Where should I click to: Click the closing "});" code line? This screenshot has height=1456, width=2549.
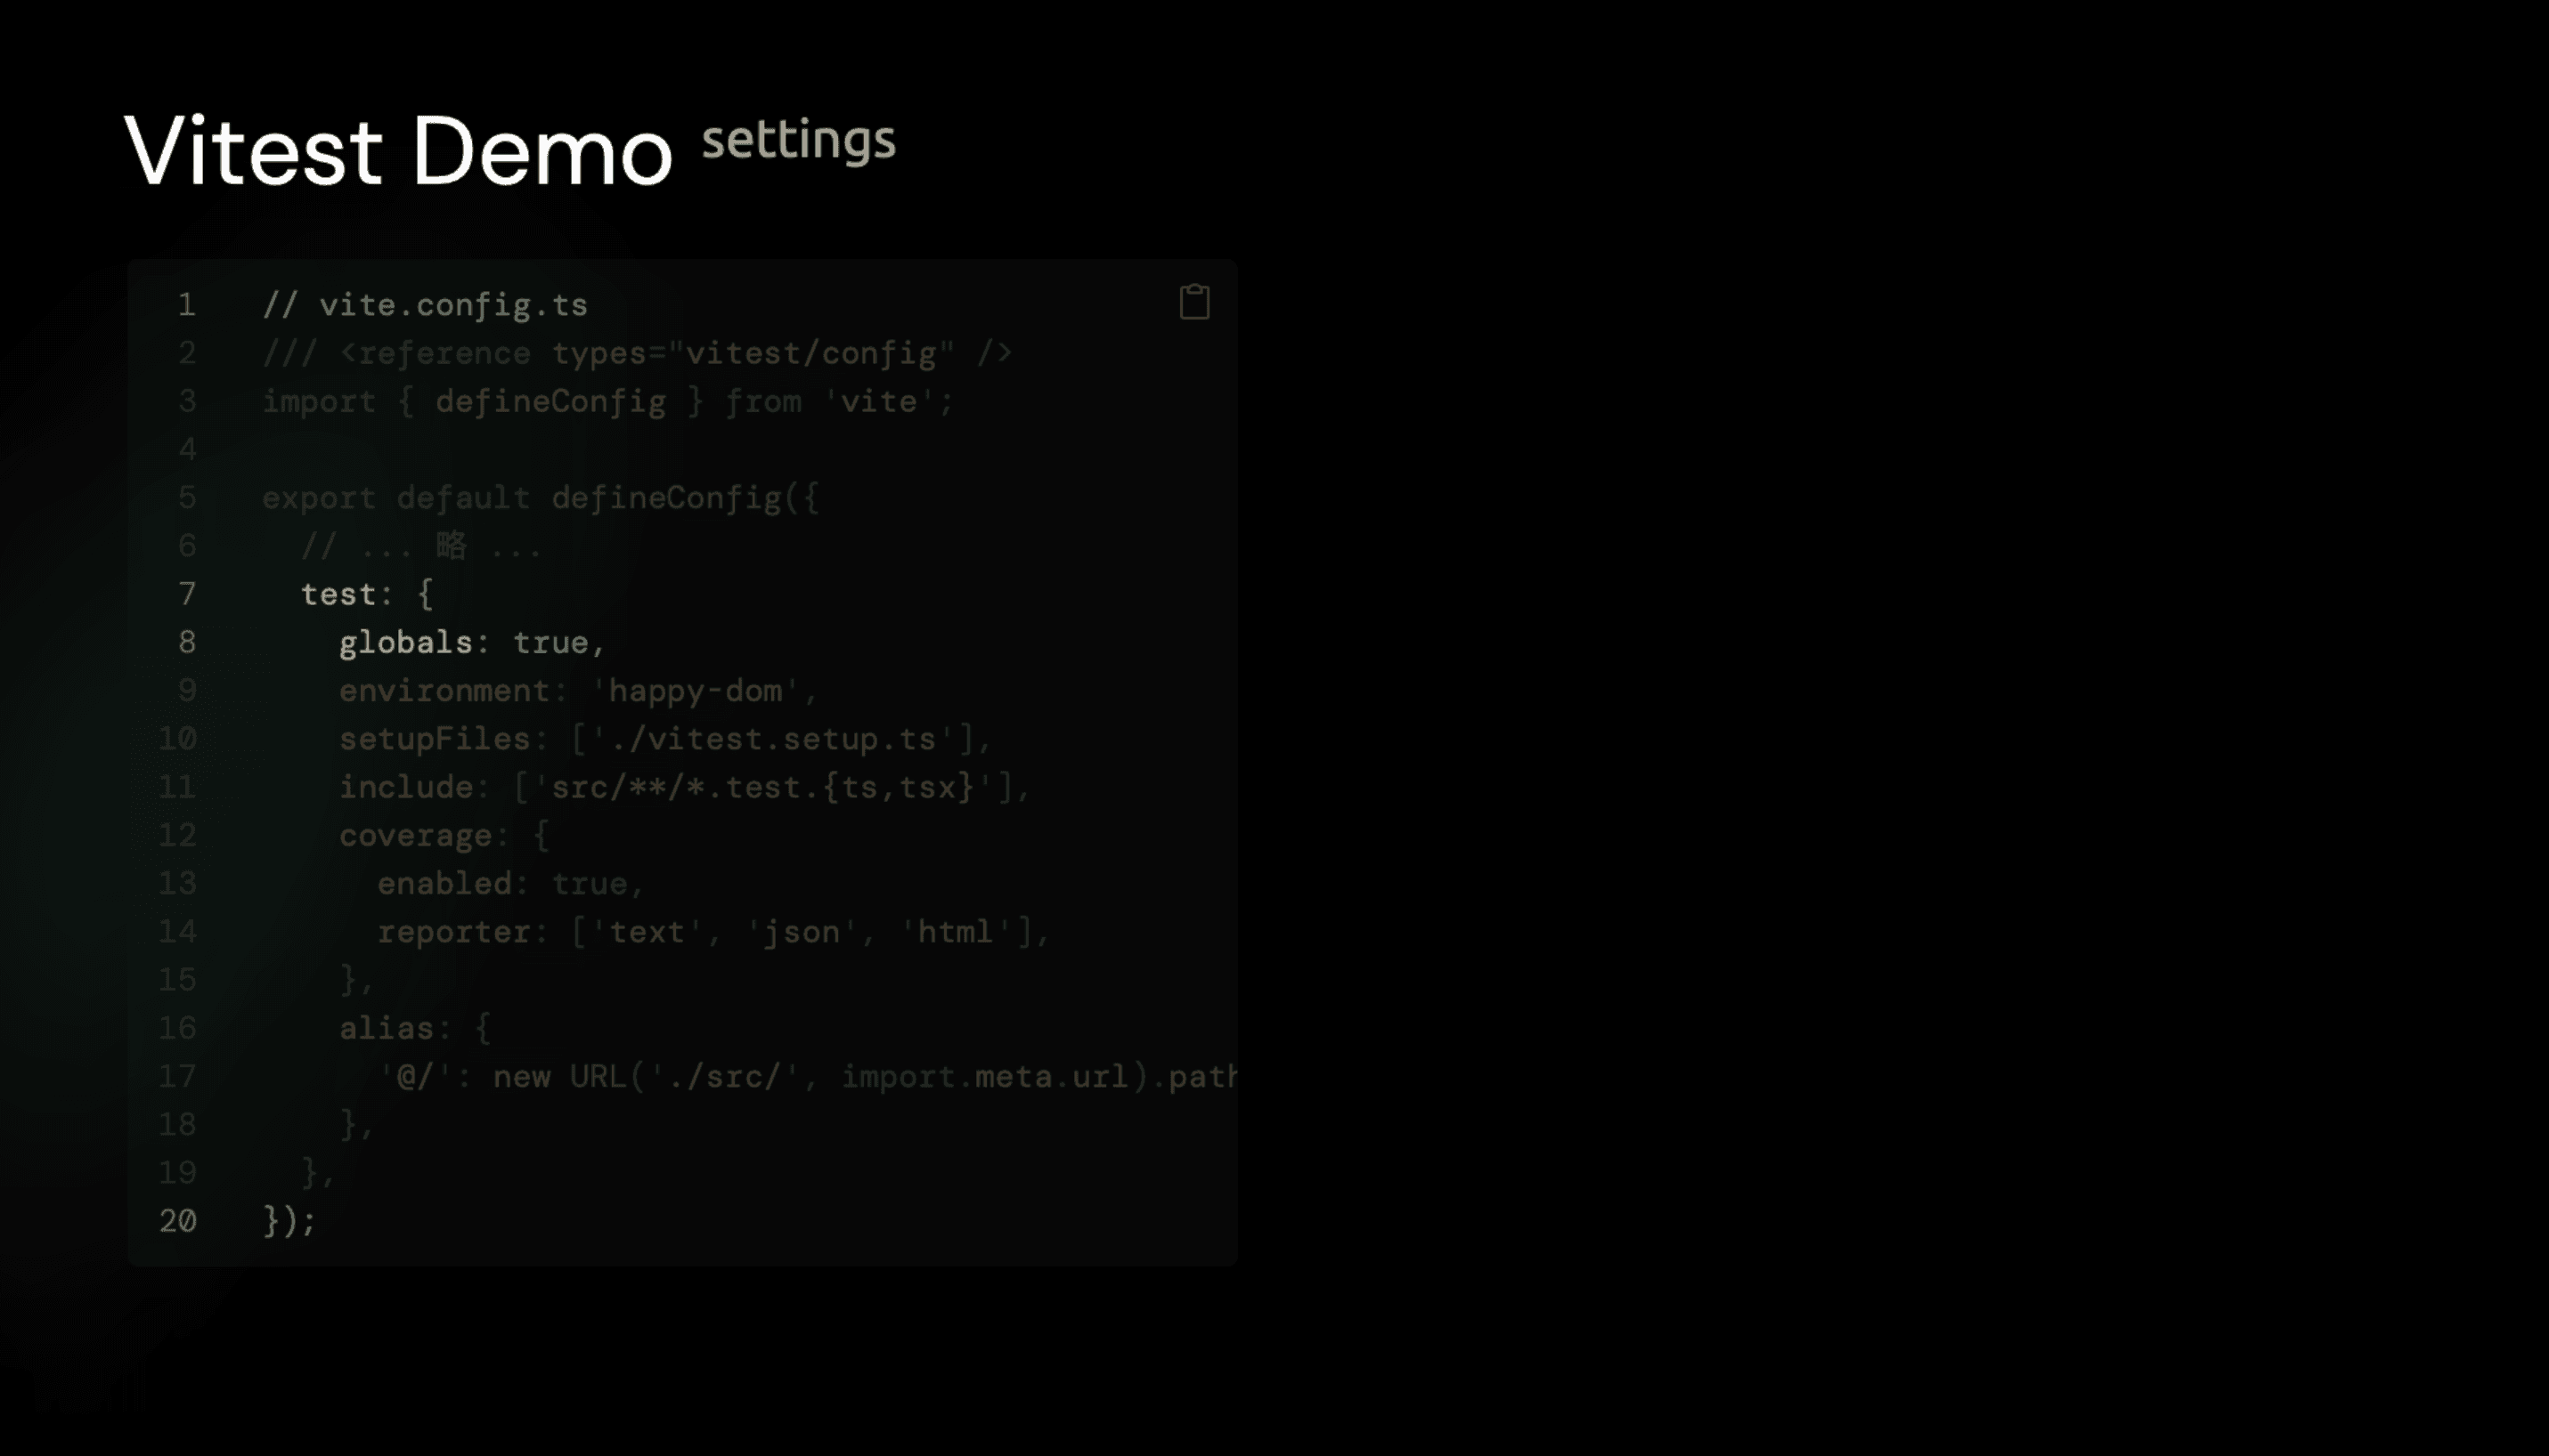pyautogui.click(x=289, y=1221)
